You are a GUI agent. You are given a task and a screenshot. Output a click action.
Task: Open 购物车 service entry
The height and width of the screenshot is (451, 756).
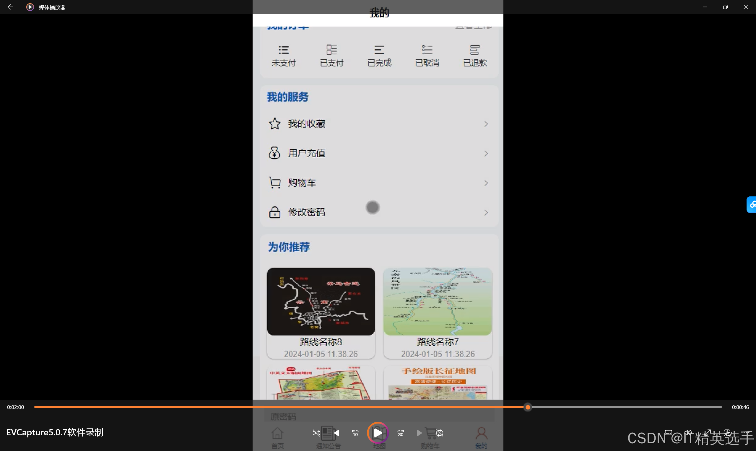tap(379, 183)
